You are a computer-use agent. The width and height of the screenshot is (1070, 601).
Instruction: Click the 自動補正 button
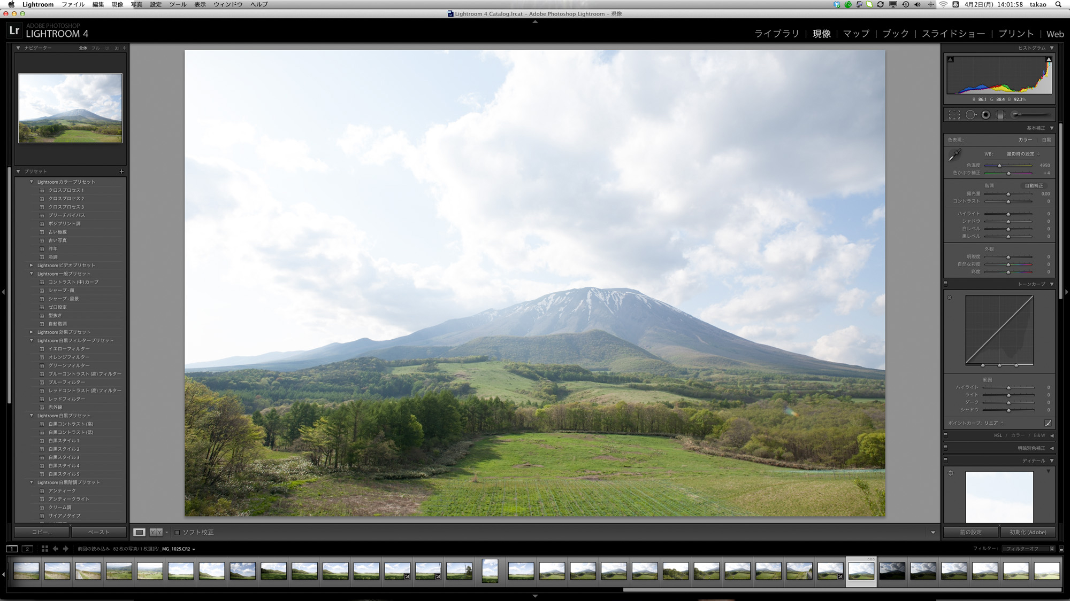pos(1034,185)
